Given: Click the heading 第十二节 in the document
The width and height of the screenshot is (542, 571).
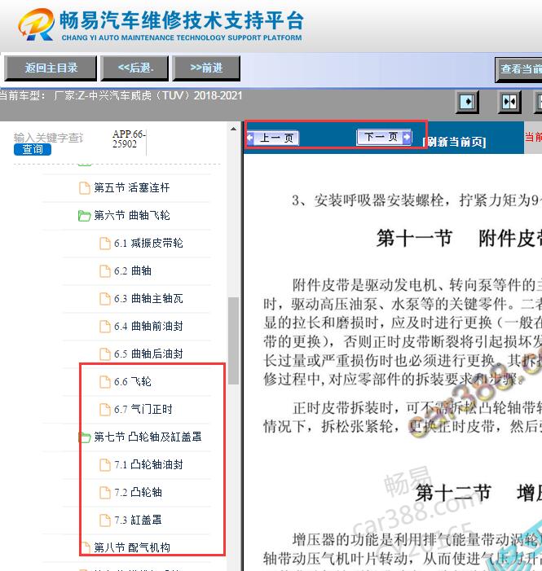Looking at the screenshot, I should [453, 493].
